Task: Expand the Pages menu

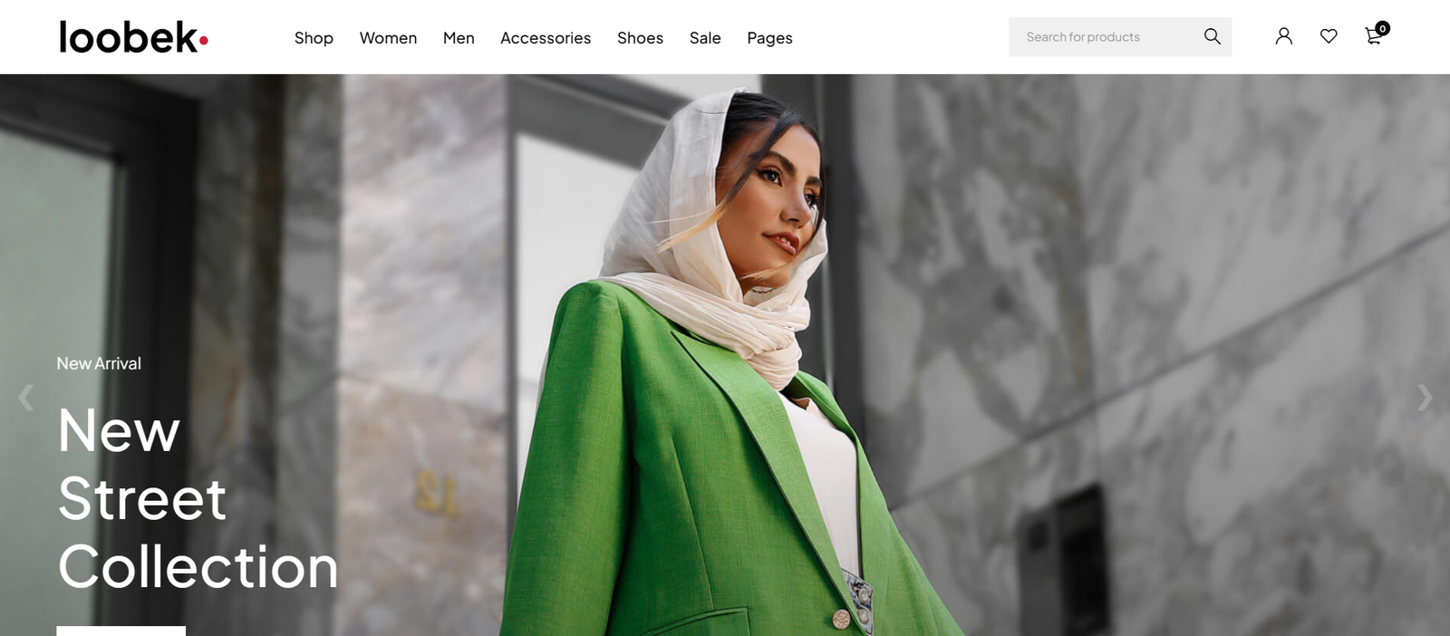Action: 769,38
